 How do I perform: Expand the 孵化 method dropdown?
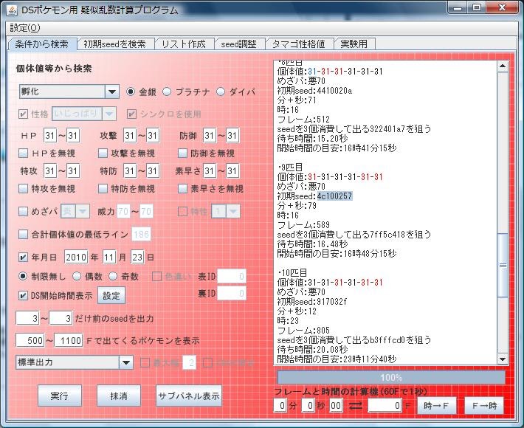coord(112,92)
